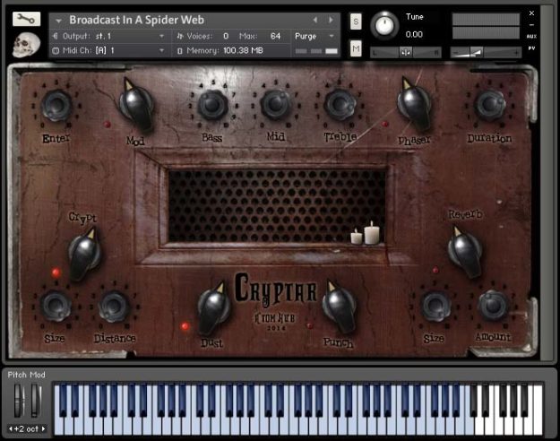Open instrument edit mode with the wrench icon

(x=26, y=19)
